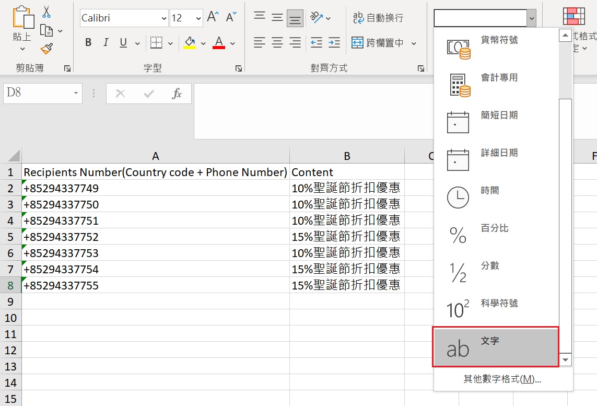Cancel formula entry with X button
The height and width of the screenshot is (406, 597).
coord(120,94)
